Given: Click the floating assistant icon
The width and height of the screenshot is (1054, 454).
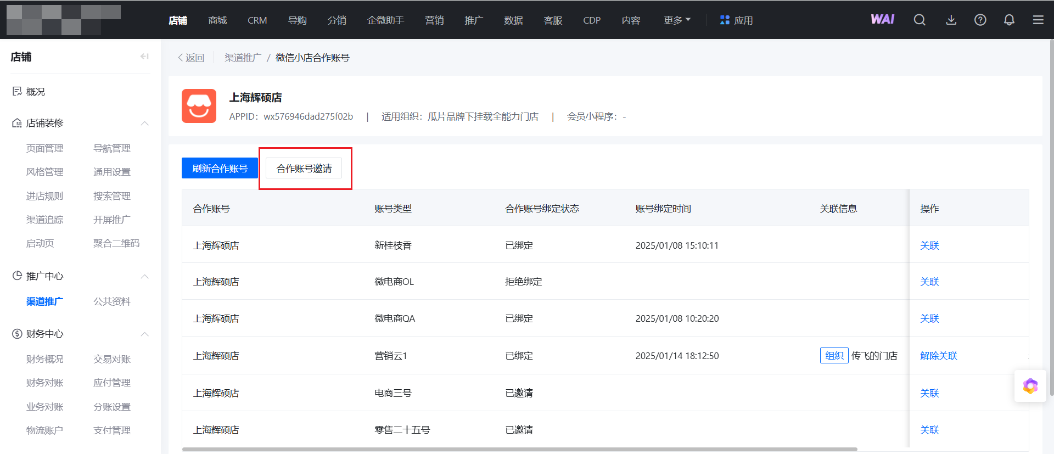Looking at the screenshot, I should click(1030, 386).
